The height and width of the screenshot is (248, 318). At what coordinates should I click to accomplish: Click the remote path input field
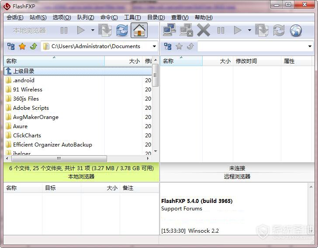coord(256,46)
